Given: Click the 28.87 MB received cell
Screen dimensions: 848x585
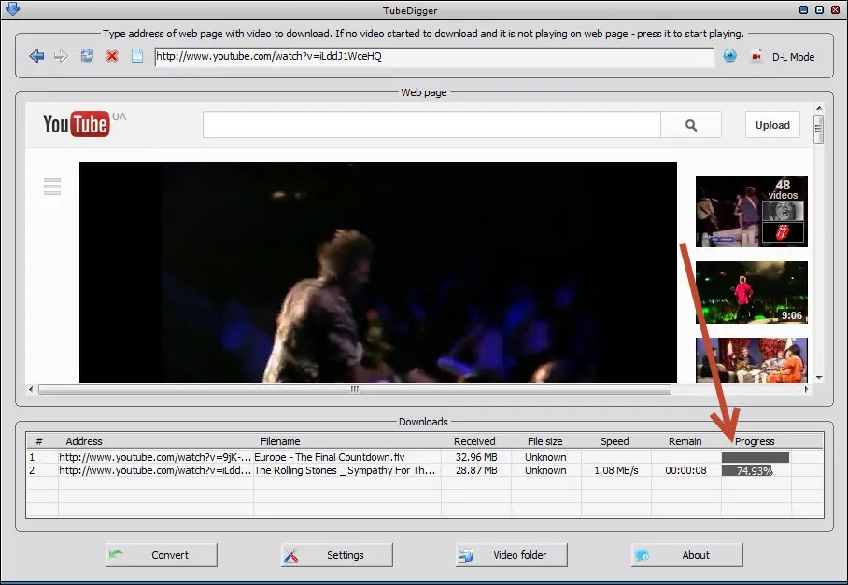Looking at the screenshot, I should (476, 470).
